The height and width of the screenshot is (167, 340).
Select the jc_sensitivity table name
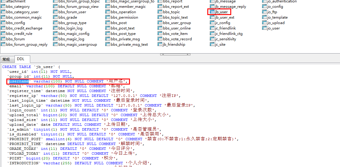tap(225, 39)
